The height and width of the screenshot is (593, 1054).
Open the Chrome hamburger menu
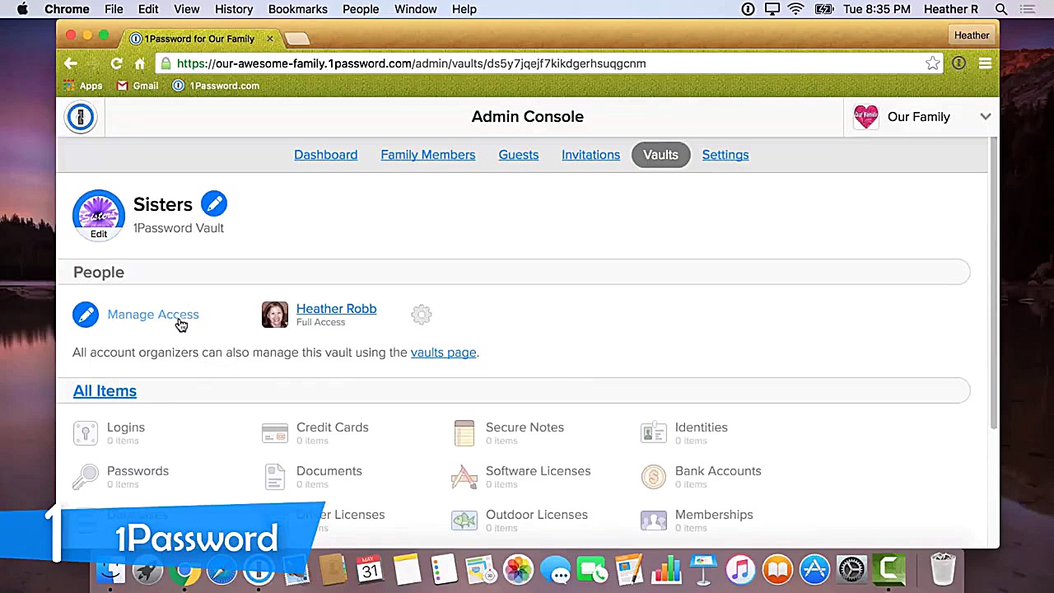(985, 63)
